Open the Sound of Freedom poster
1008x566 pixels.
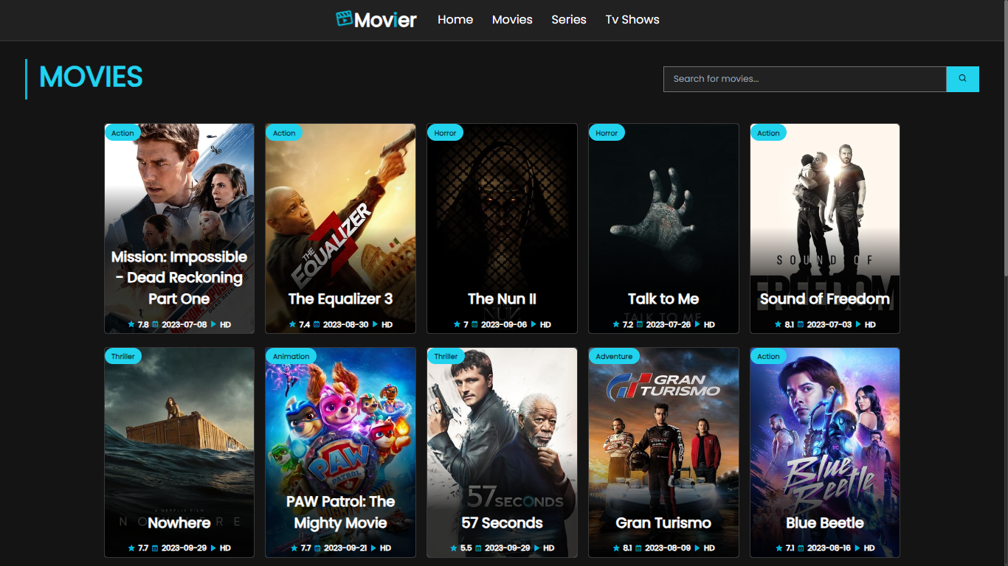(x=825, y=228)
